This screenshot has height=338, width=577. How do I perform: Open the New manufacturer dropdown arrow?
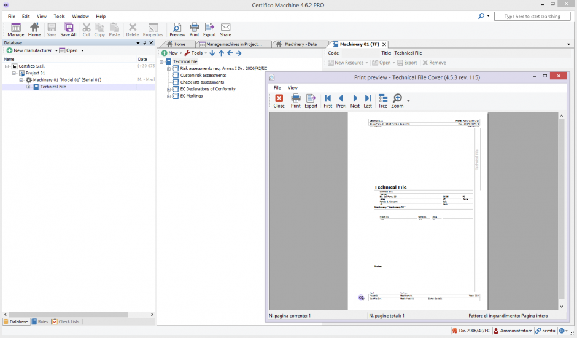click(x=56, y=50)
